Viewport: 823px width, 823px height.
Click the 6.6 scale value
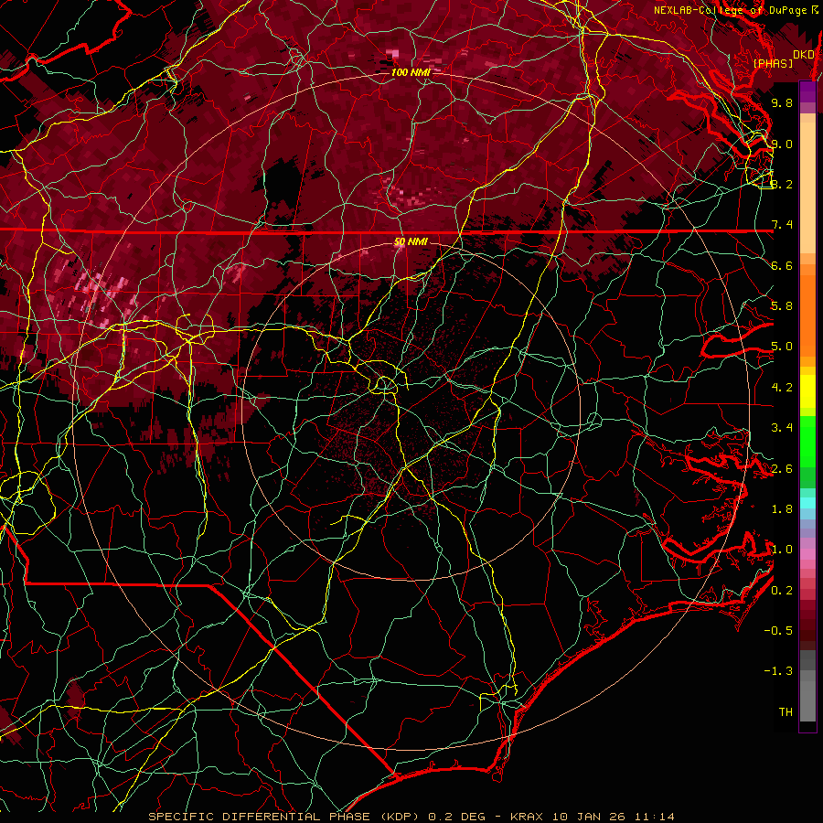tap(782, 265)
